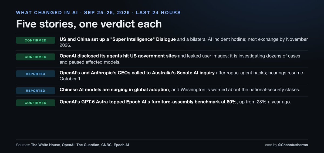Open the Chinese AI models surging headline
This screenshot has height=153, width=324.
pos(114,90)
